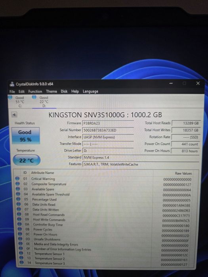This screenshot has width=208, height=277.
Task: Click the status icon for Number of Error Information Log Entries
Action: click(x=21, y=249)
